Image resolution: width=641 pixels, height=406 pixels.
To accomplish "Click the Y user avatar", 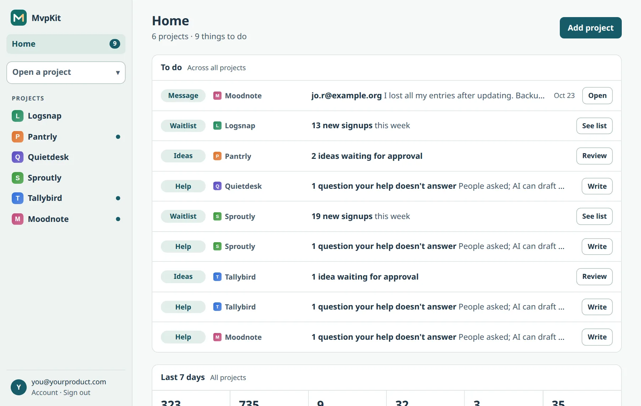I will 19,387.
